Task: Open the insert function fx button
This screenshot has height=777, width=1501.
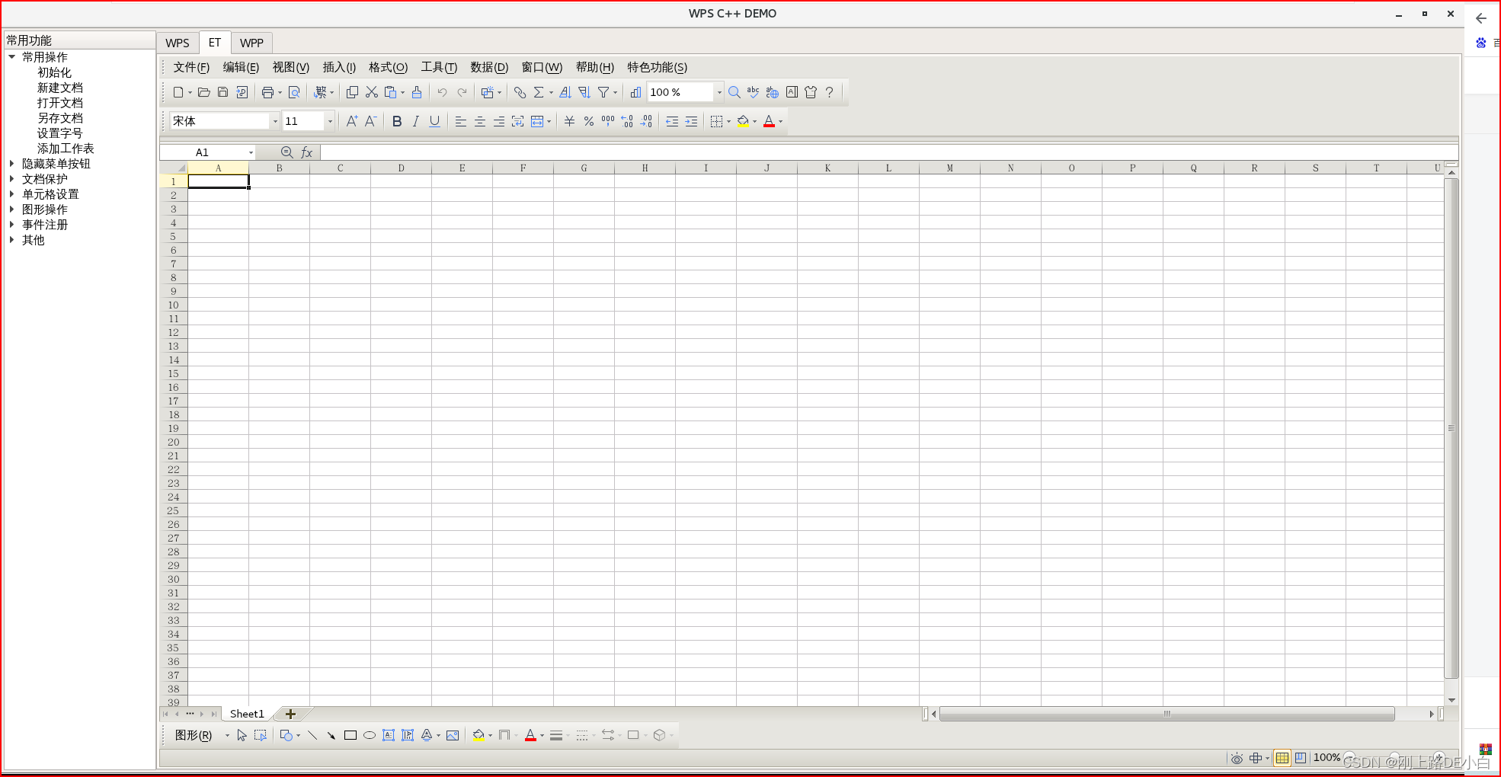Action: tap(307, 152)
